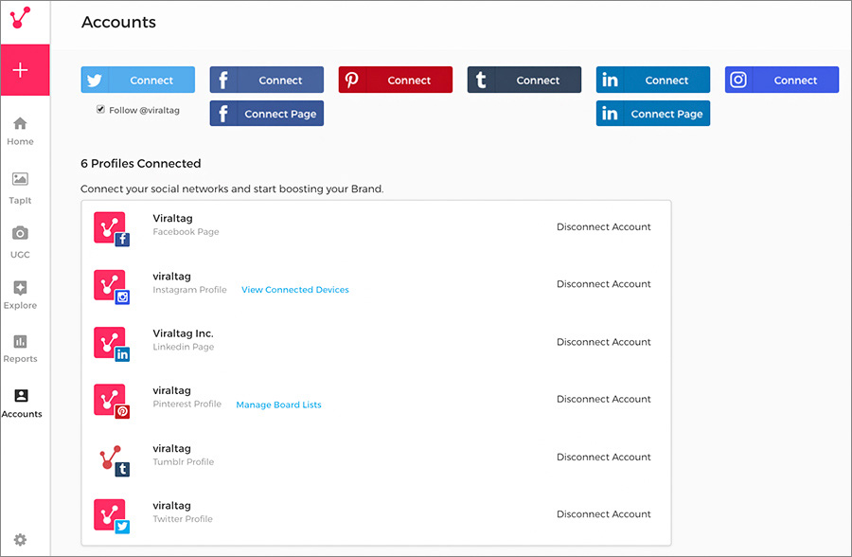
Task: Click the Viraltag Facebook Page name
Action: (x=172, y=218)
